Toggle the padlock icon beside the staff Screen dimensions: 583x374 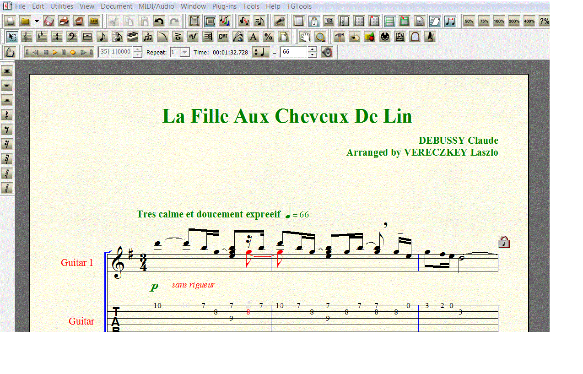(504, 242)
